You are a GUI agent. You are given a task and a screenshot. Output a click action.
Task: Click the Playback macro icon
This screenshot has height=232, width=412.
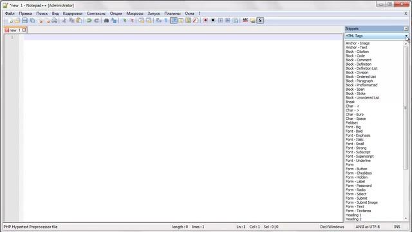coord(220,21)
